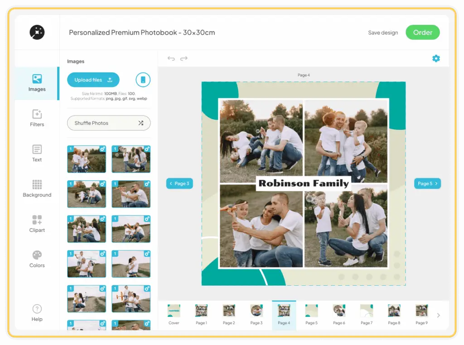This screenshot has width=464, height=345.
Task: Click edit icon on first fifth-row thumbnail
Action: (102, 288)
